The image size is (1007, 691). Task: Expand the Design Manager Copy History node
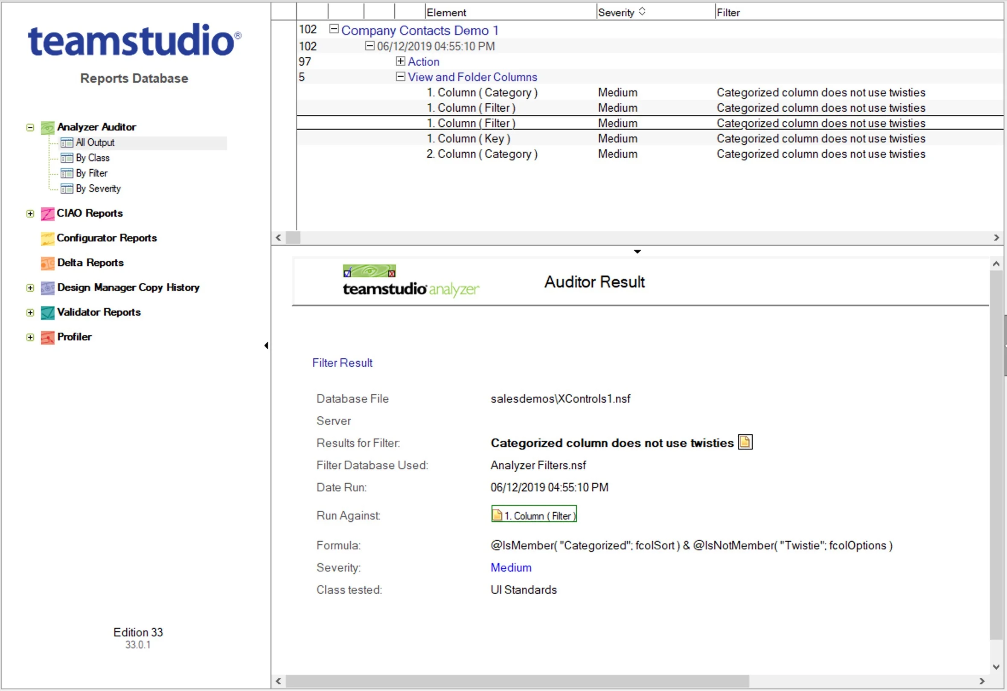tap(30, 287)
